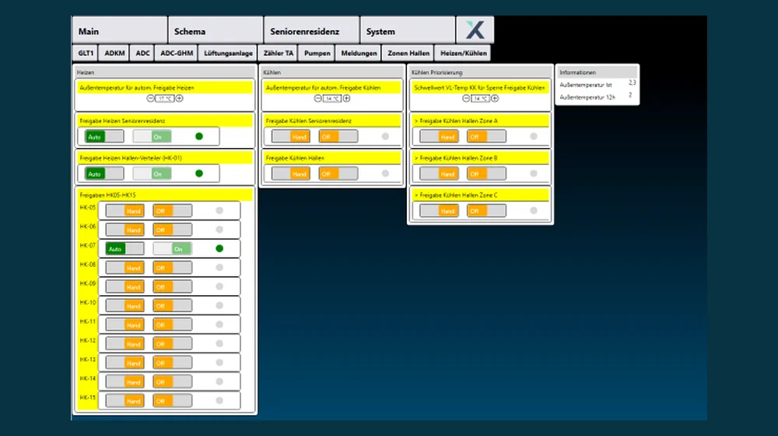Click the heating release temperature value field
778x436 pixels.
pos(165,98)
